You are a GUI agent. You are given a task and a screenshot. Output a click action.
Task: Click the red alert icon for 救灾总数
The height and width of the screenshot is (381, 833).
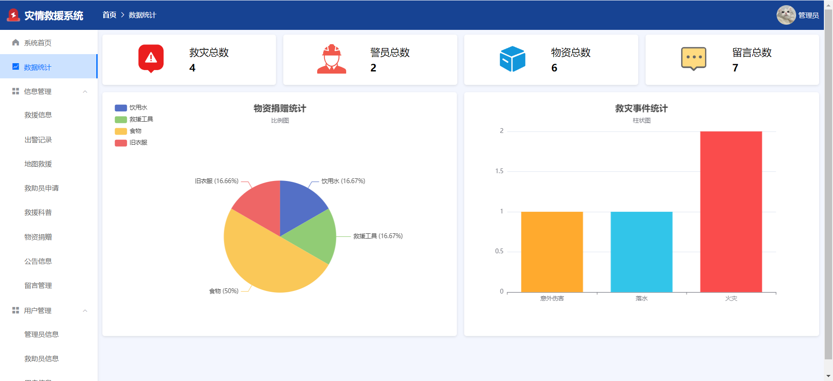click(151, 58)
